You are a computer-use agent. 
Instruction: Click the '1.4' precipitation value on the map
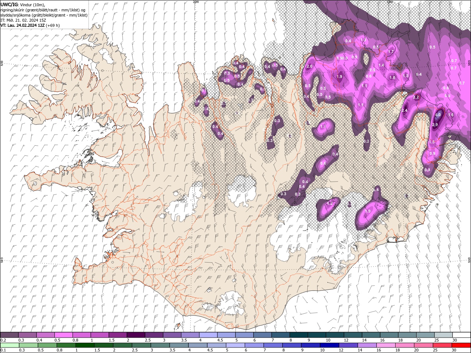point(381,65)
